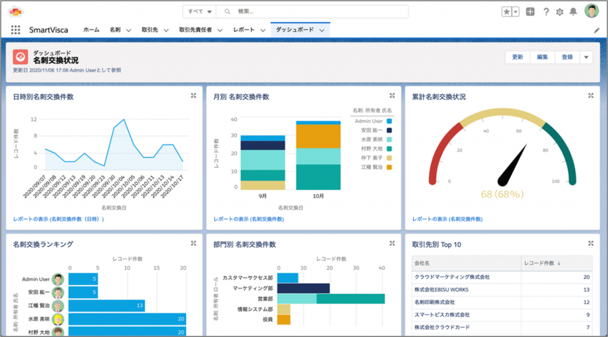Open the help question mark icon

546,11
